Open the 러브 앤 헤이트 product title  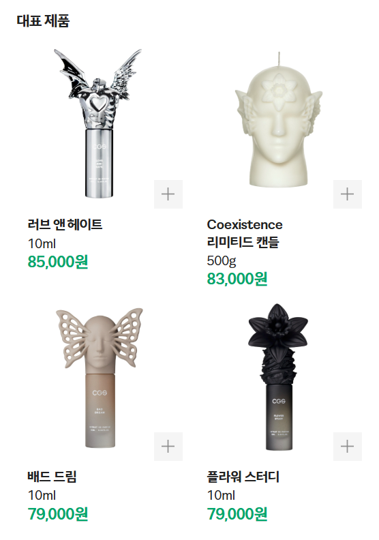pyautogui.click(x=65, y=224)
